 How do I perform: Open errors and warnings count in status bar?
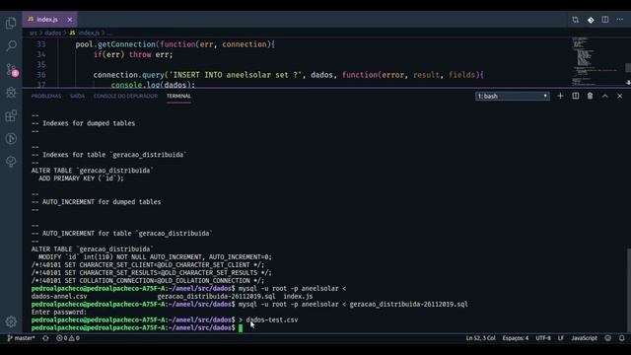click(x=68, y=338)
